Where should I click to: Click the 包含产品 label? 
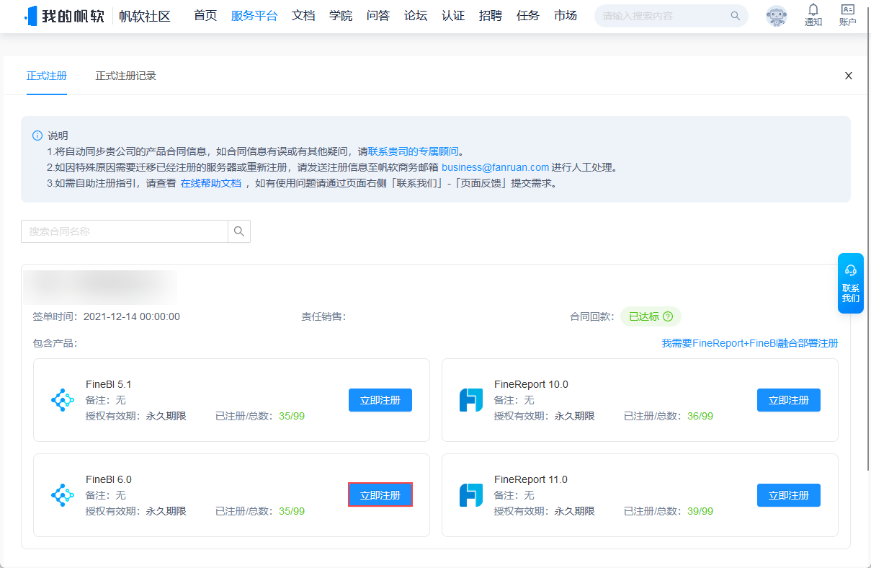tap(55, 343)
